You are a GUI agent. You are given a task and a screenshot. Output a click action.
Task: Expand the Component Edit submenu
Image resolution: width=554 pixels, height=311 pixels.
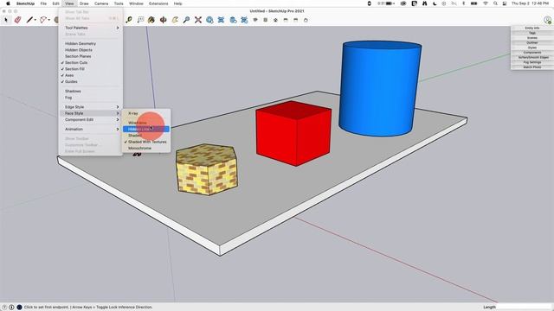(x=90, y=119)
